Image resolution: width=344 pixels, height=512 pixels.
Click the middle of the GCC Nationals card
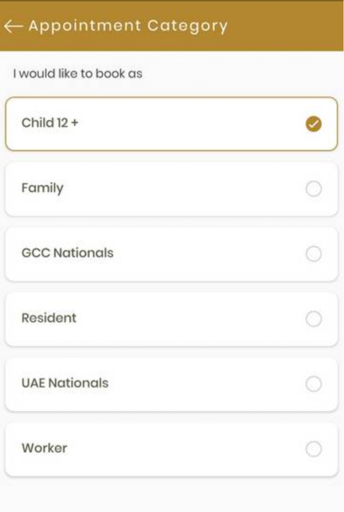[172, 254]
